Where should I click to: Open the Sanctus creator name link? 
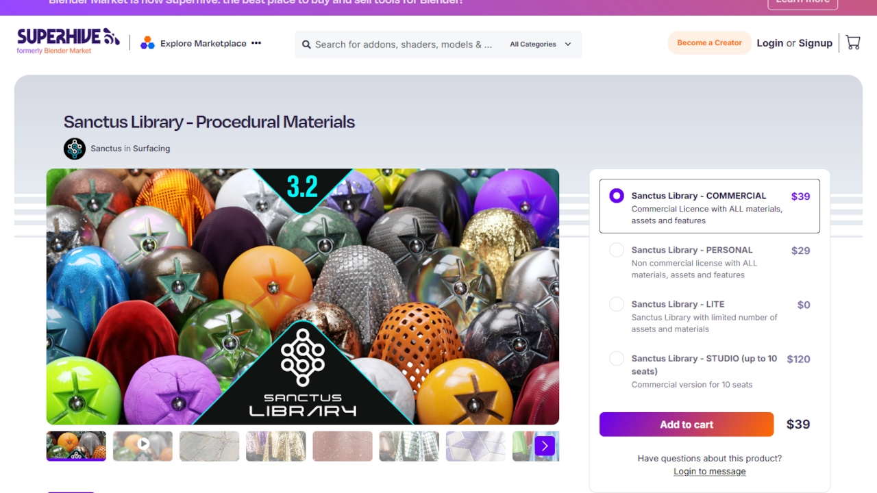pos(106,149)
